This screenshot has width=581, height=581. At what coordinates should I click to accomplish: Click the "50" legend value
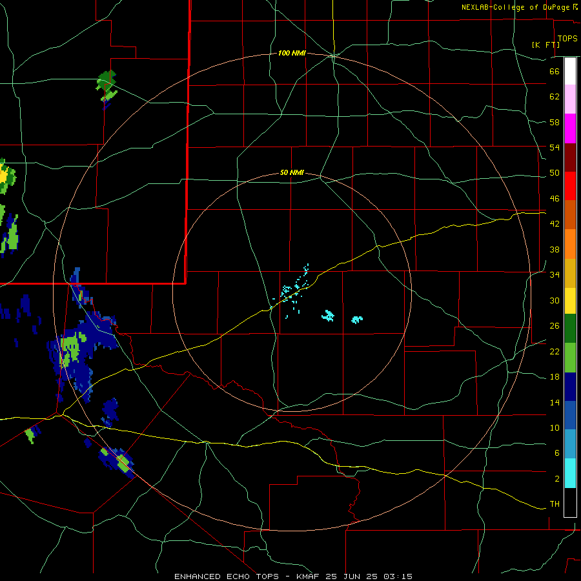click(555, 173)
